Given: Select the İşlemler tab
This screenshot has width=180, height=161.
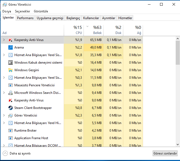Looking at the screenshot, I should point(8,18).
